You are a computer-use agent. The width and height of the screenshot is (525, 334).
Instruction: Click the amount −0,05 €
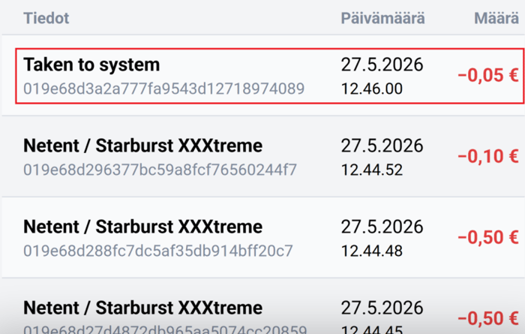point(488,75)
